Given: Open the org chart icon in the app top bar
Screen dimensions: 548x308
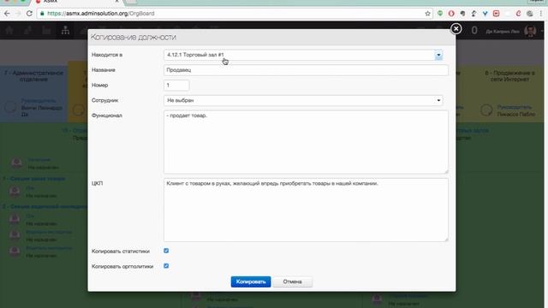Looking at the screenshot, I should (65, 31).
